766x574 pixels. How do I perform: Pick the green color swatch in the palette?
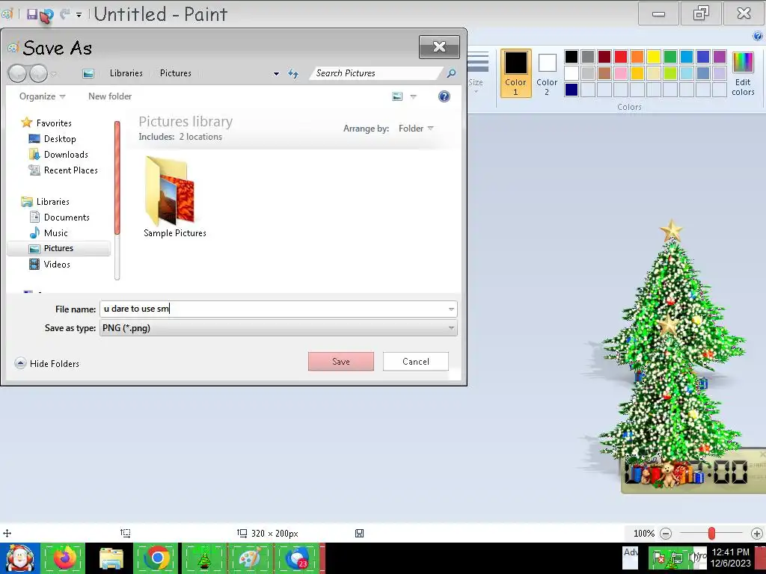point(670,57)
